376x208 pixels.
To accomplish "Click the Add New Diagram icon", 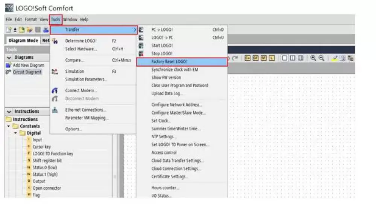I will (x=8, y=65).
